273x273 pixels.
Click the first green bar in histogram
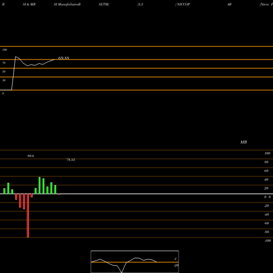pos(4,191)
